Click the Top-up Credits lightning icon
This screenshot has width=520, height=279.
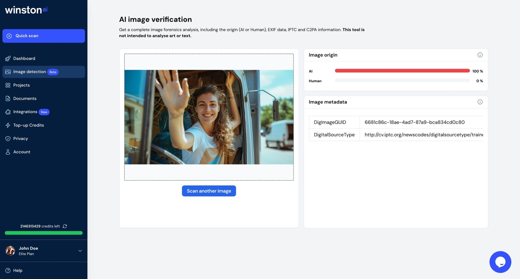(8, 125)
